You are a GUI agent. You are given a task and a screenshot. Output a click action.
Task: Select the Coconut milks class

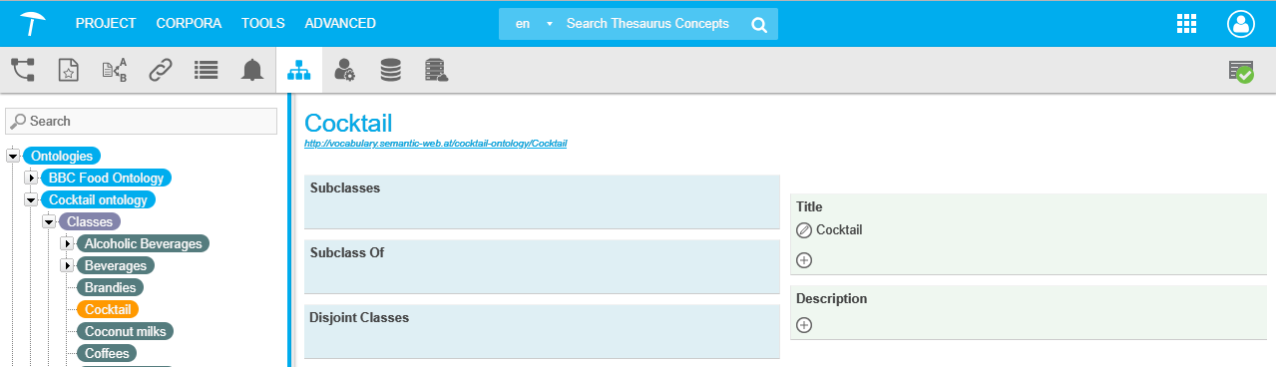coord(125,331)
